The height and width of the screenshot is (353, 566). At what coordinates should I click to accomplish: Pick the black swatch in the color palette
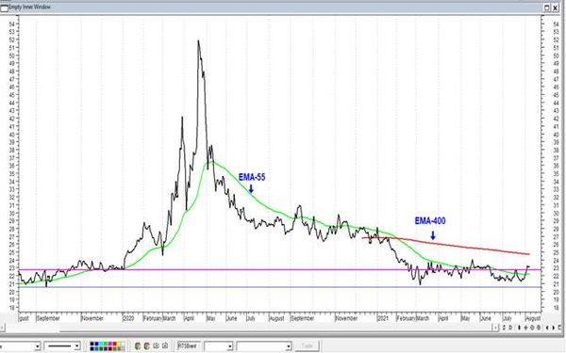(x=92, y=344)
